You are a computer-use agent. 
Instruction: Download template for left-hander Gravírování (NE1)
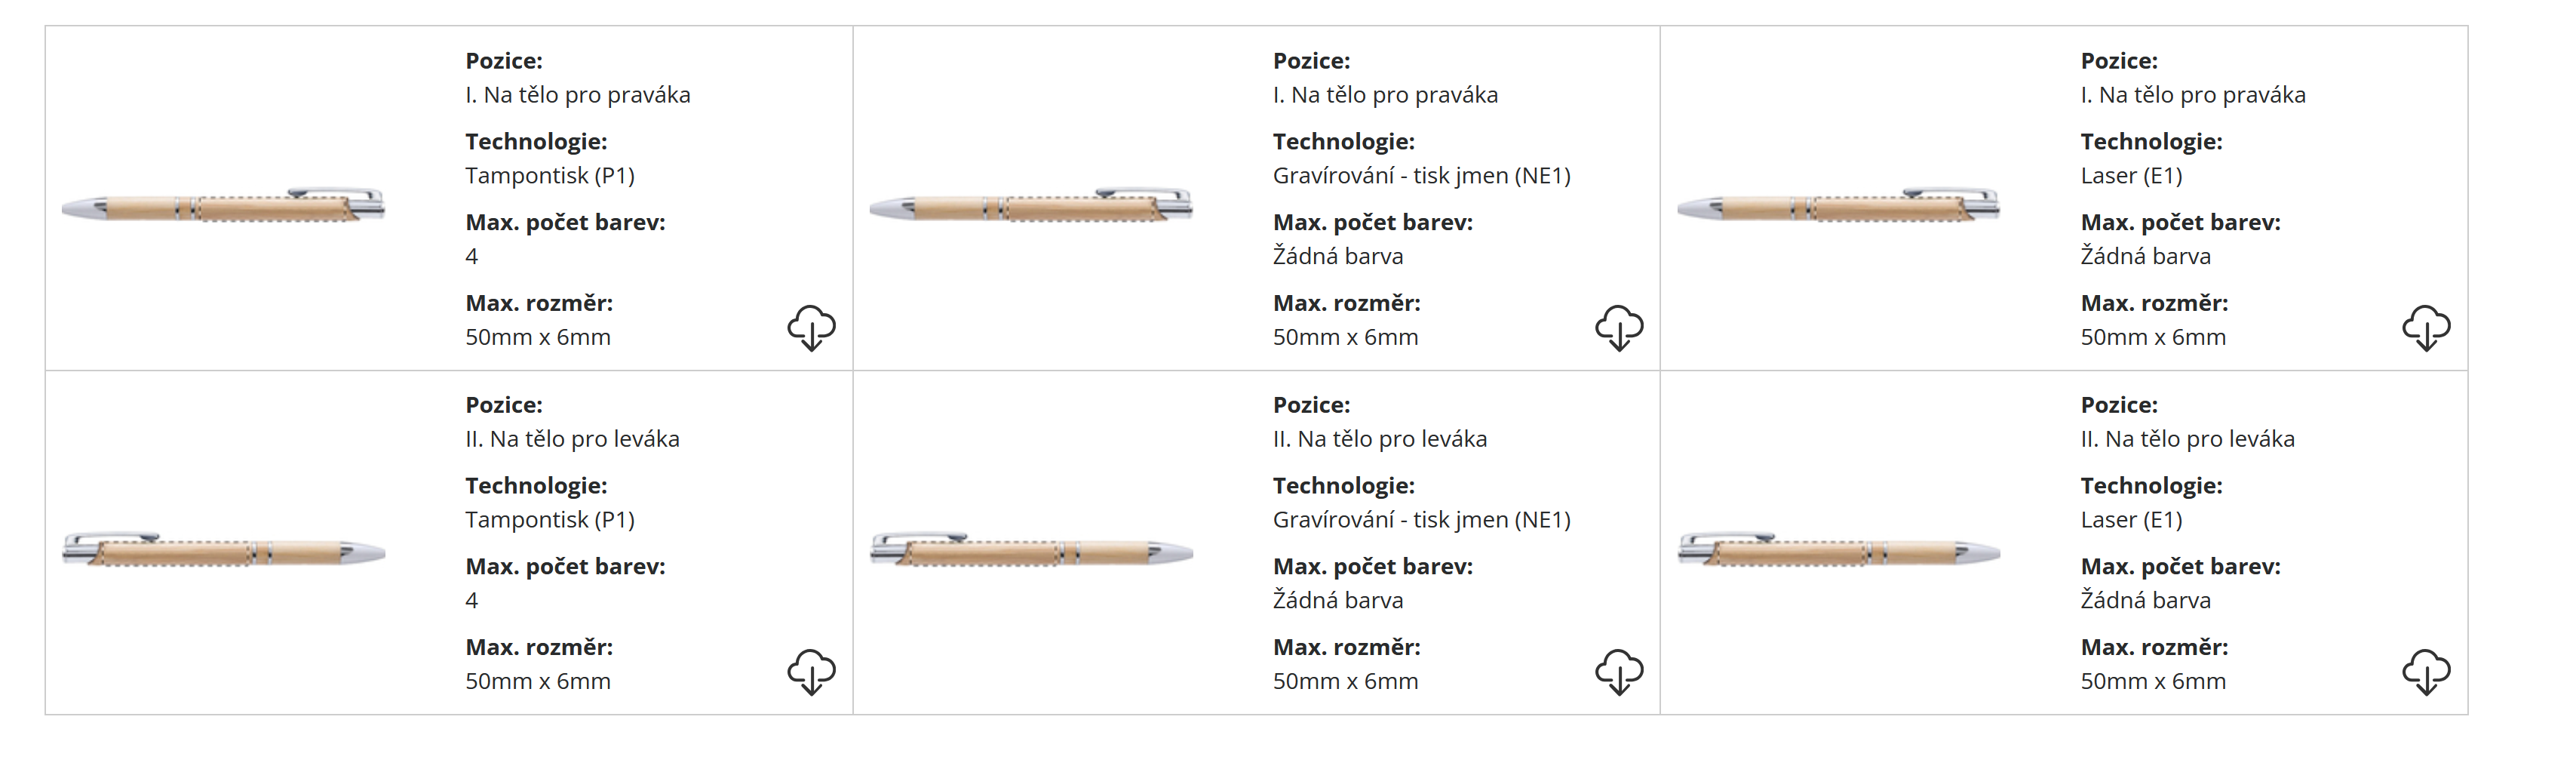click(x=1619, y=672)
